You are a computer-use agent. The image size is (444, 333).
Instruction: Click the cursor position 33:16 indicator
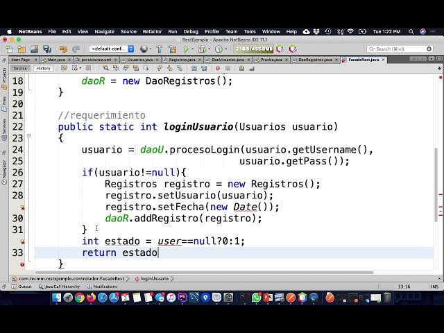coord(404,287)
